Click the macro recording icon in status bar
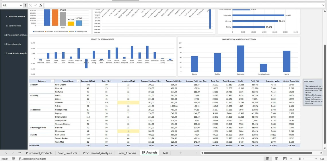This screenshot has width=327, height=161. pyautogui.click(x=13, y=159)
